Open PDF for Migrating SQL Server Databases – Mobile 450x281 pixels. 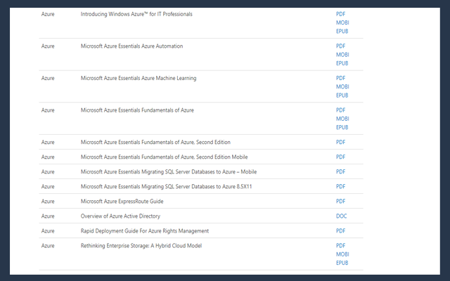pos(340,172)
